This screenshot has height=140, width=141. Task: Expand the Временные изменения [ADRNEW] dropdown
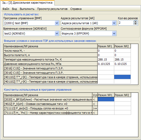tap(57, 34)
